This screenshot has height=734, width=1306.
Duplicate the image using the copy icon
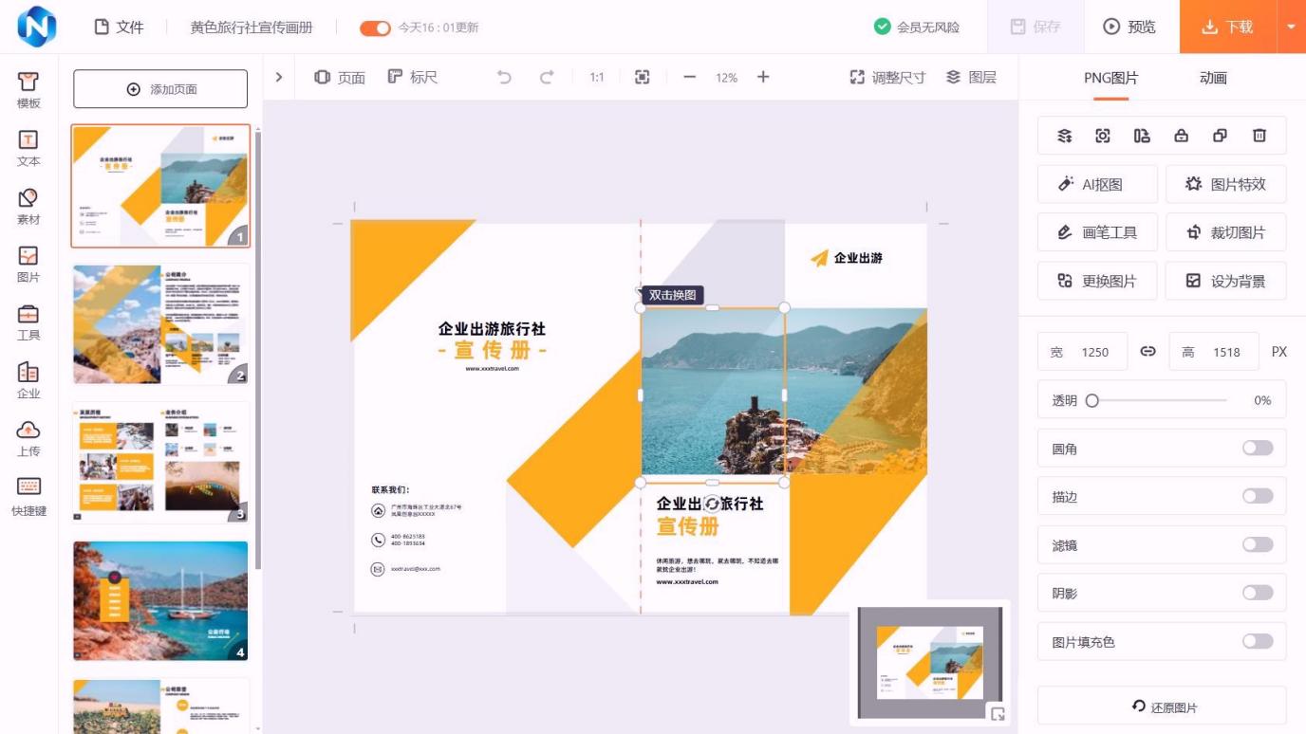pyautogui.click(x=1221, y=136)
